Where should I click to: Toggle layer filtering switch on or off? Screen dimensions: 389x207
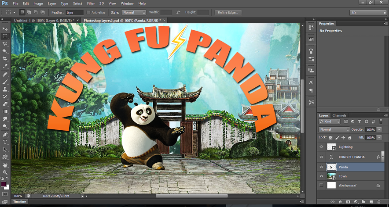point(381,121)
